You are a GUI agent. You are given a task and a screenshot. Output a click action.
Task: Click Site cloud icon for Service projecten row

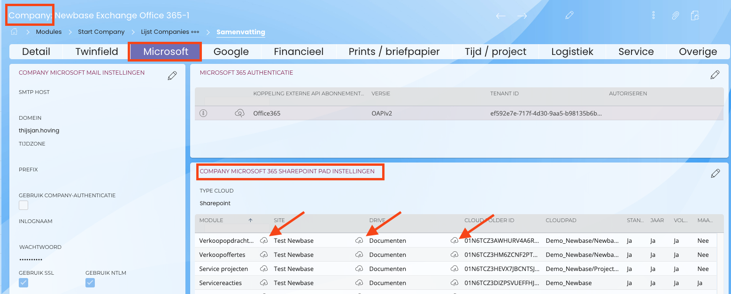[264, 269]
